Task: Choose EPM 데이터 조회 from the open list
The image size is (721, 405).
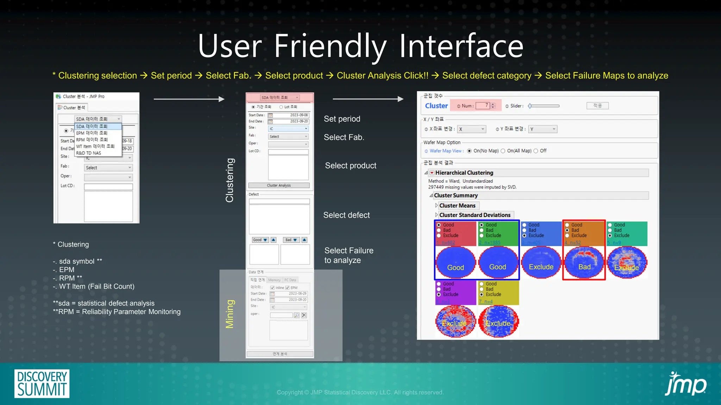Action: point(92,133)
